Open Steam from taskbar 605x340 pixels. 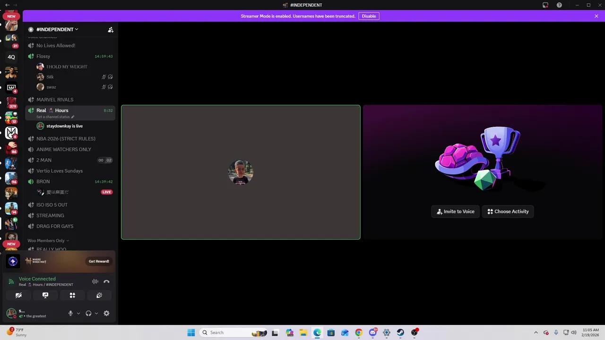tap(400, 332)
